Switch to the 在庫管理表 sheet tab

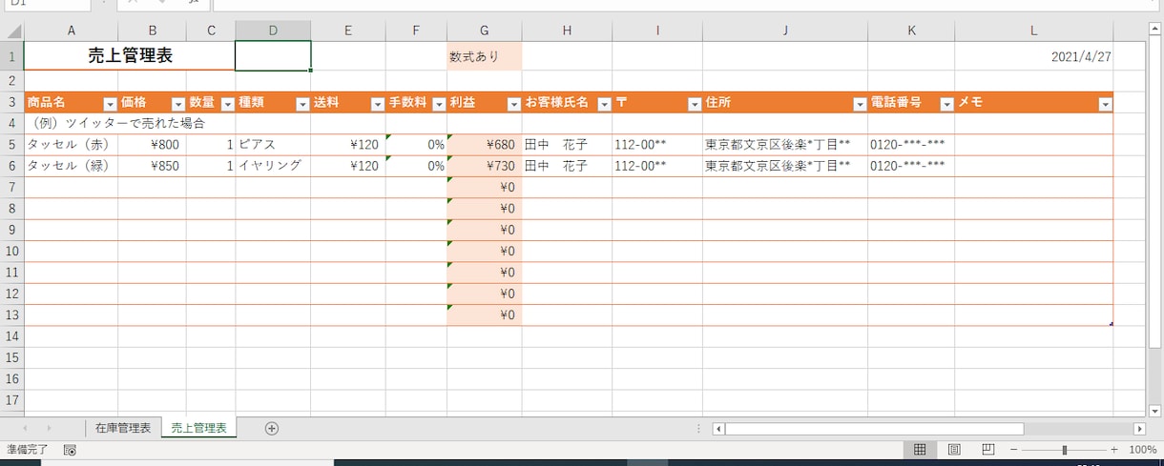coord(123,429)
